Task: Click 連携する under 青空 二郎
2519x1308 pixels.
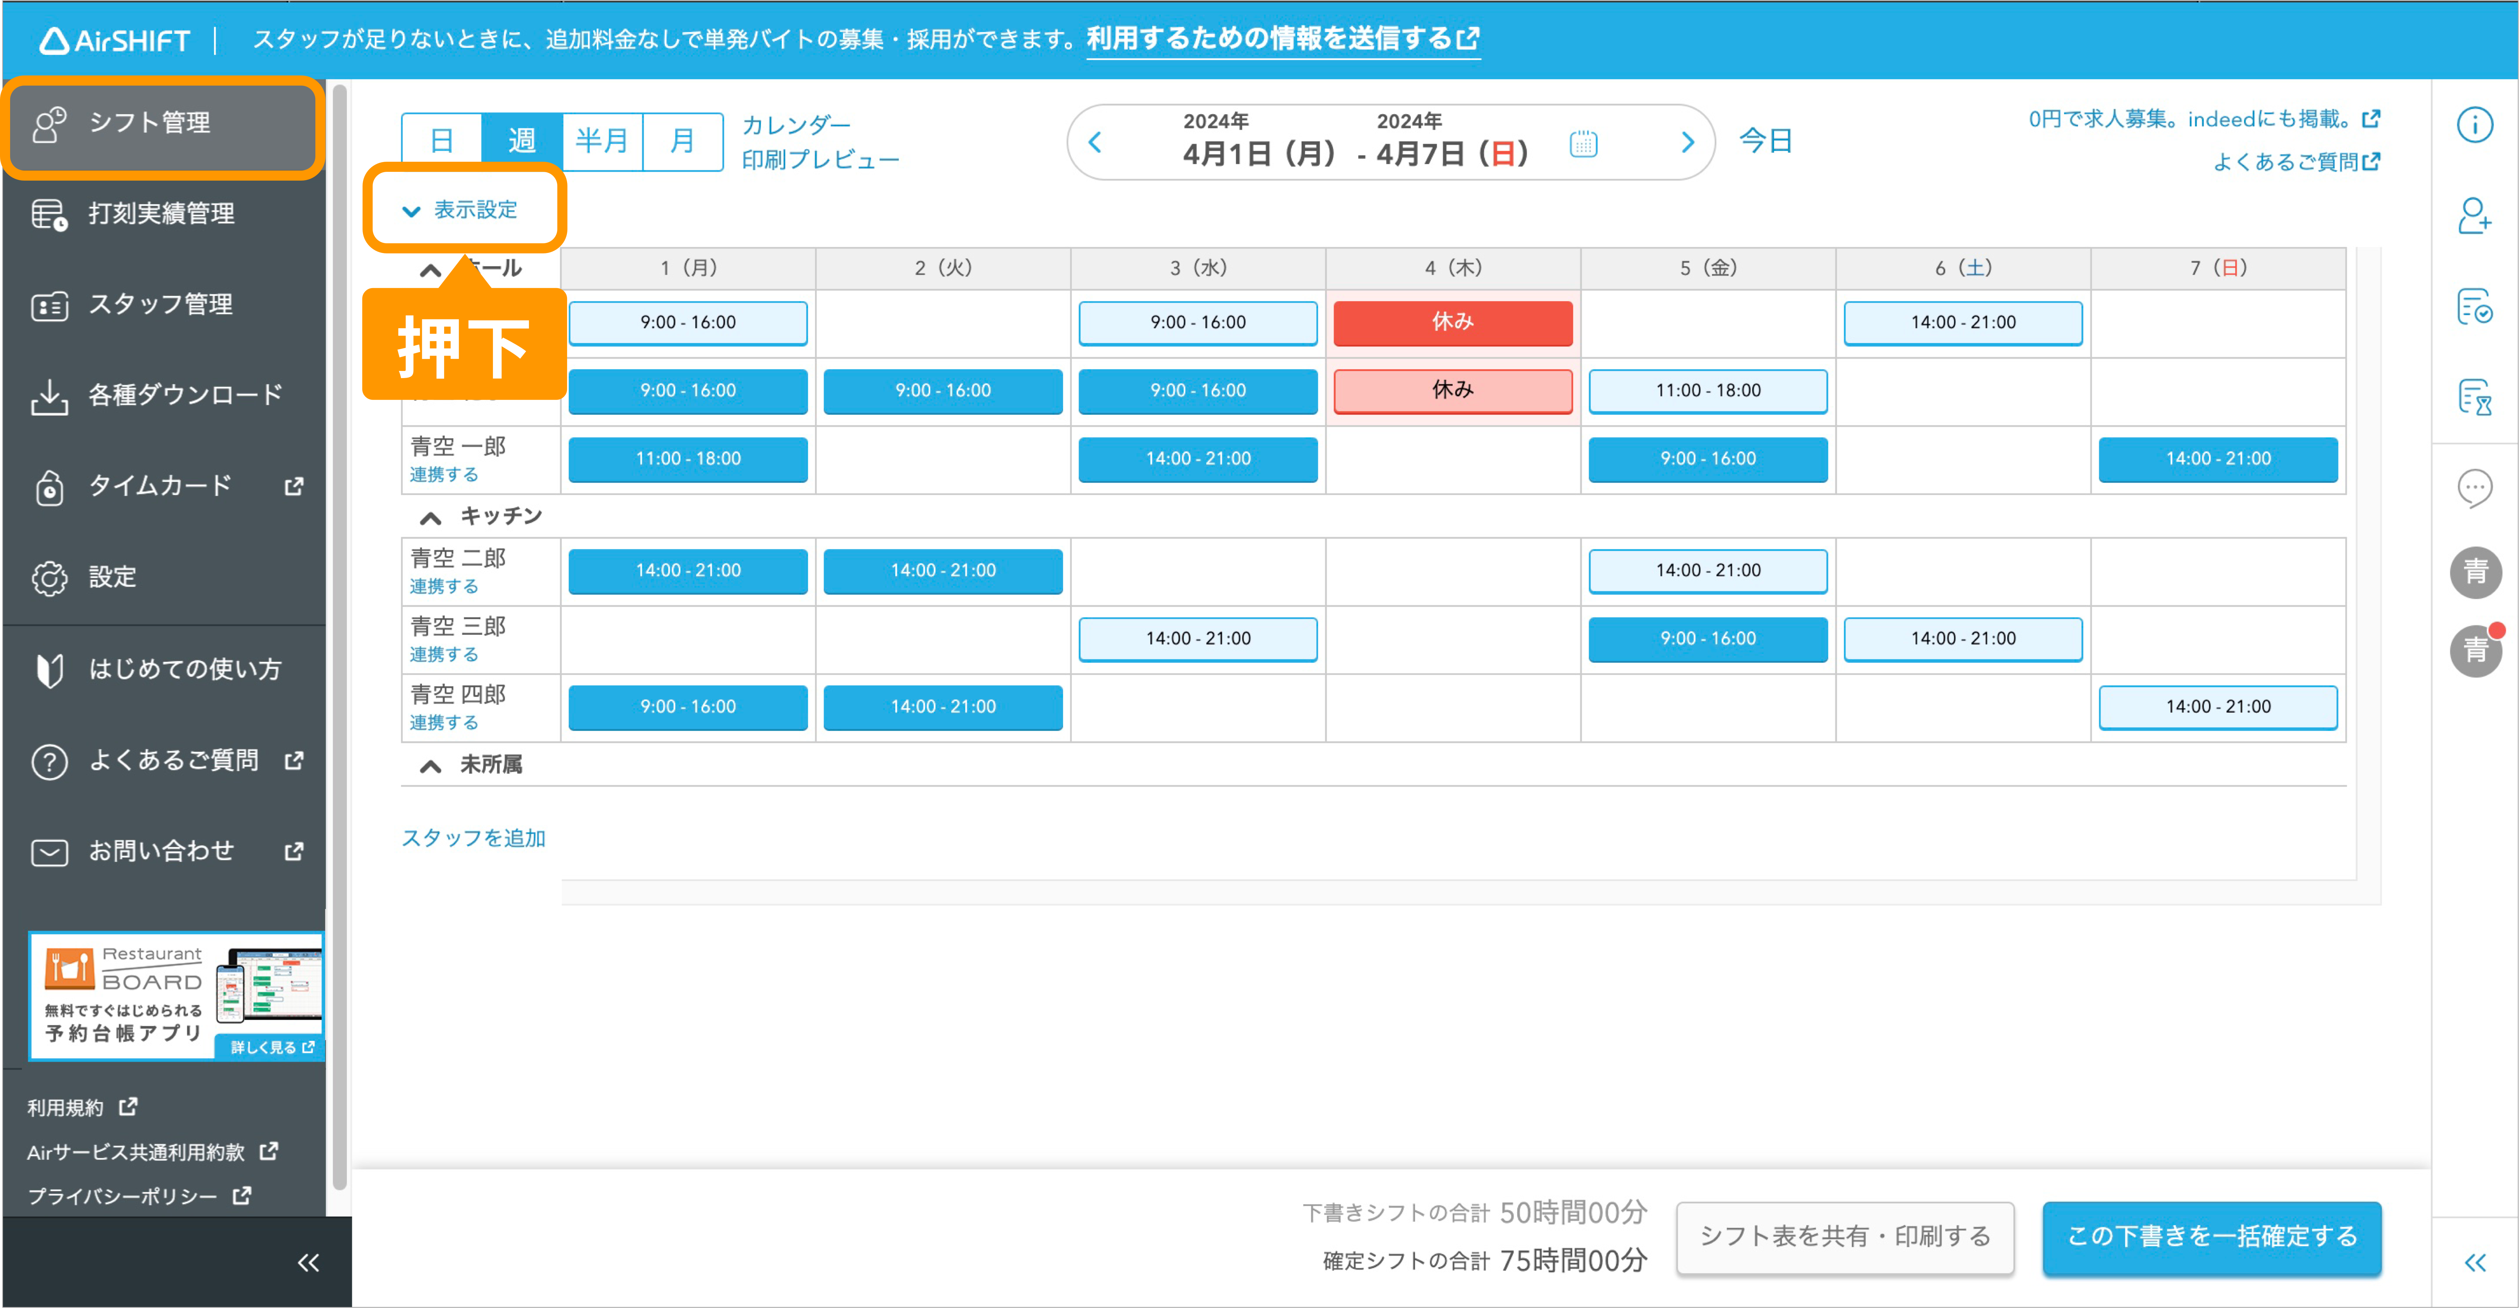Action: (x=444, y=587)
